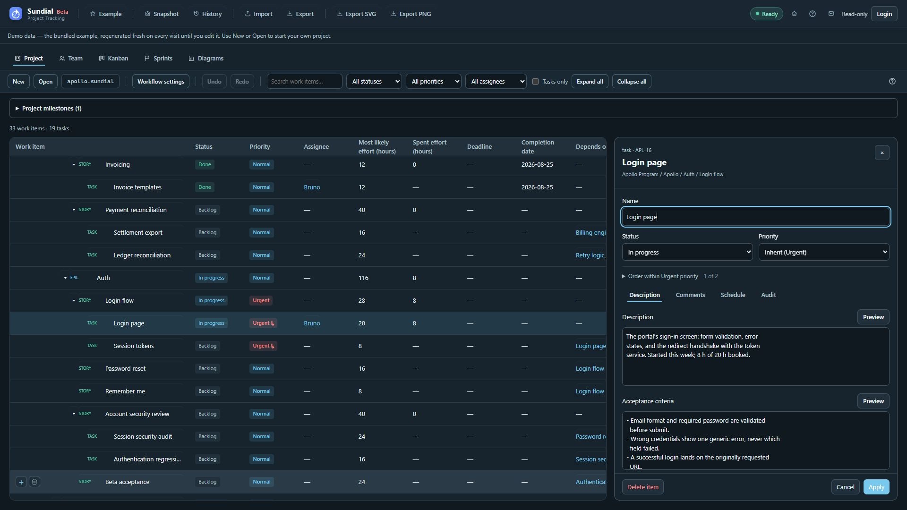
Task: Click the Apply button
Action: pos(876,487)
